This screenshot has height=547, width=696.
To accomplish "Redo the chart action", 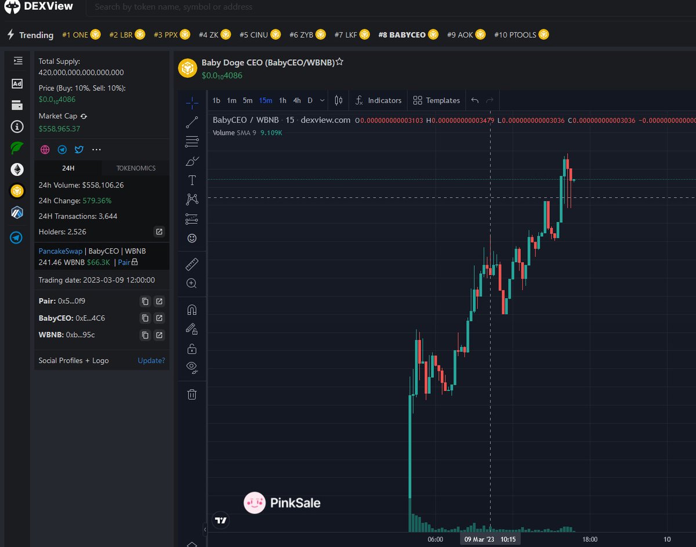I will [490, 100].
